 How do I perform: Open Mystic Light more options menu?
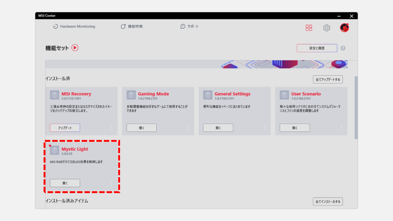112,183
